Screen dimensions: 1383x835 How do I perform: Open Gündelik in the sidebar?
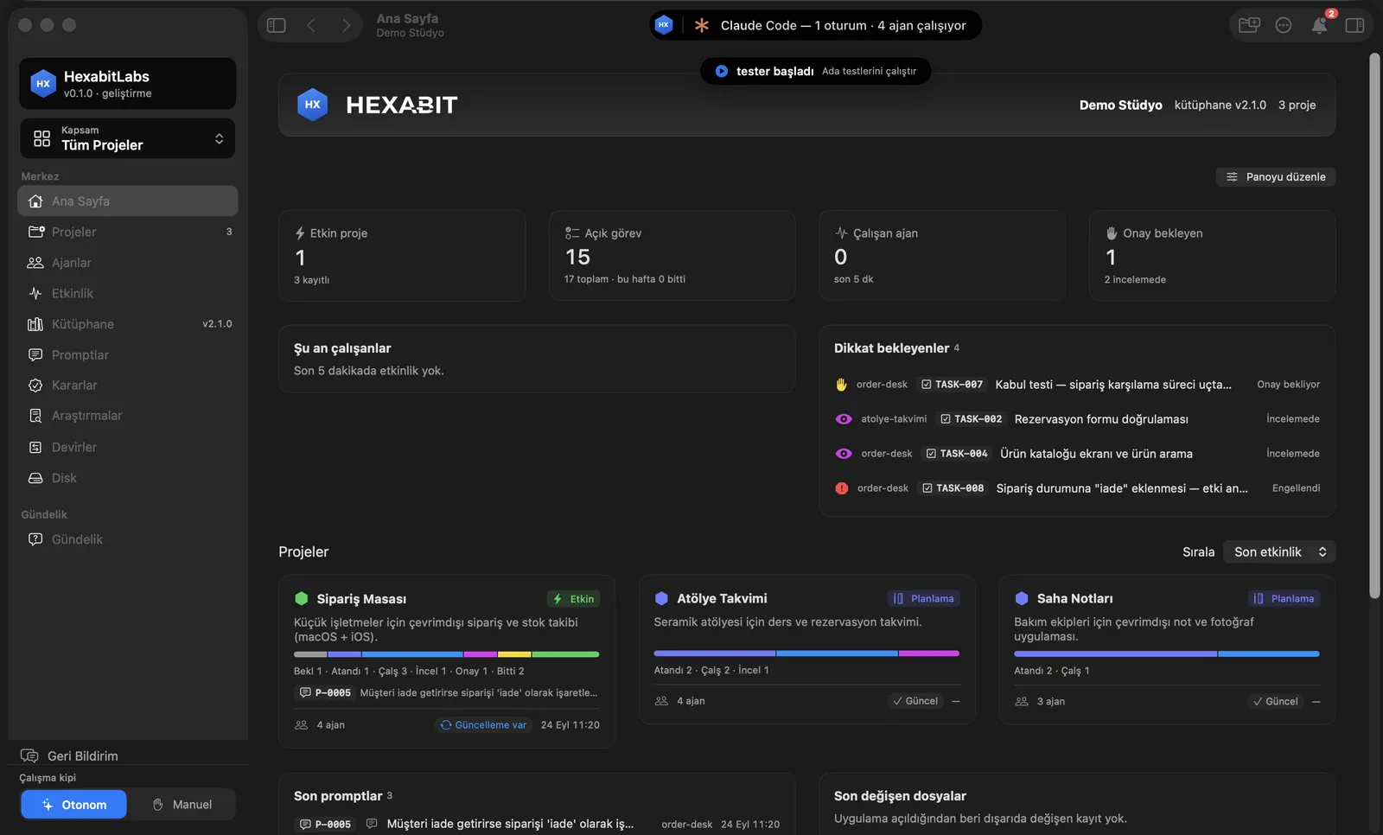pyautogui.click(x=127, y=539)
